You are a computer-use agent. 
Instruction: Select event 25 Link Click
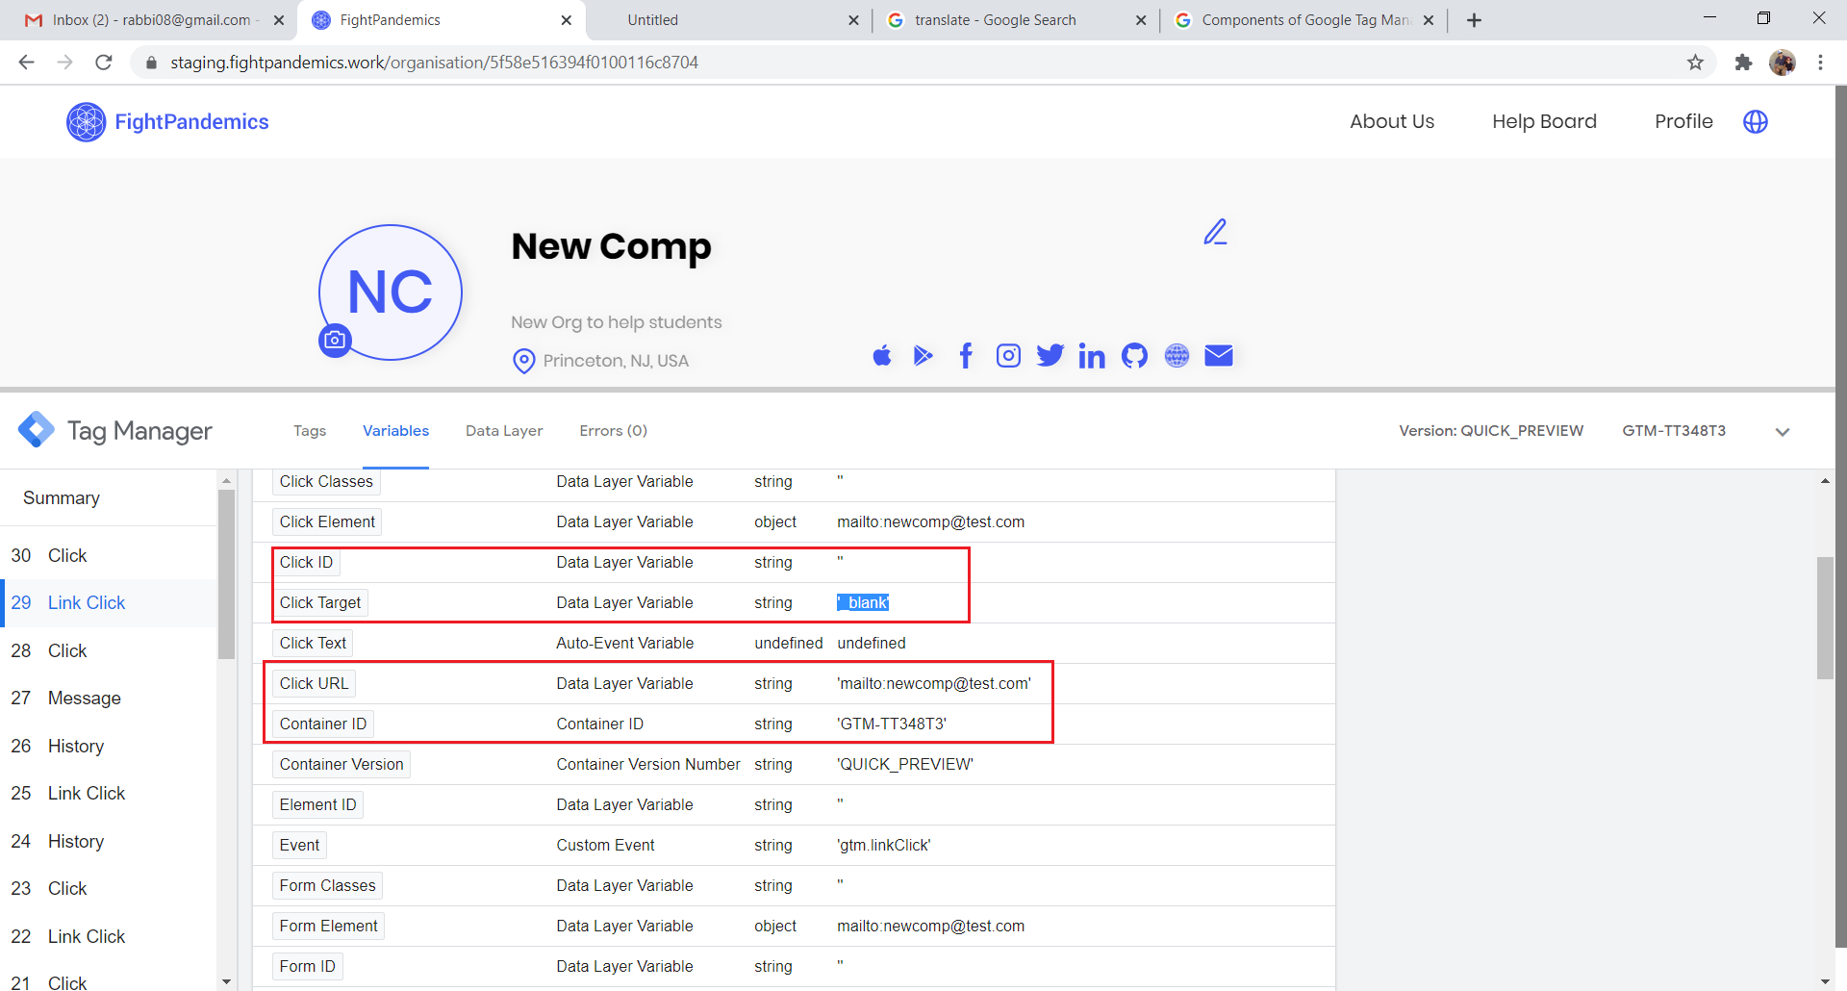point(109,794)
